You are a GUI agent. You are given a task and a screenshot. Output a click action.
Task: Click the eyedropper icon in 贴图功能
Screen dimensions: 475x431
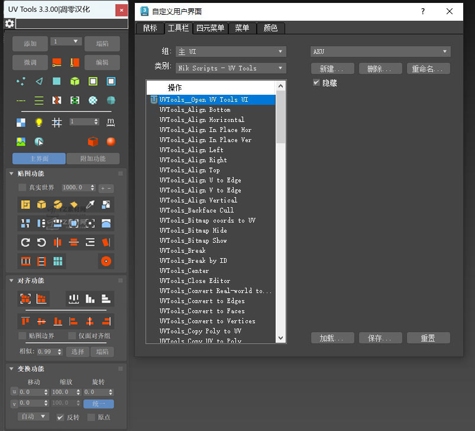tap(91, 205)
